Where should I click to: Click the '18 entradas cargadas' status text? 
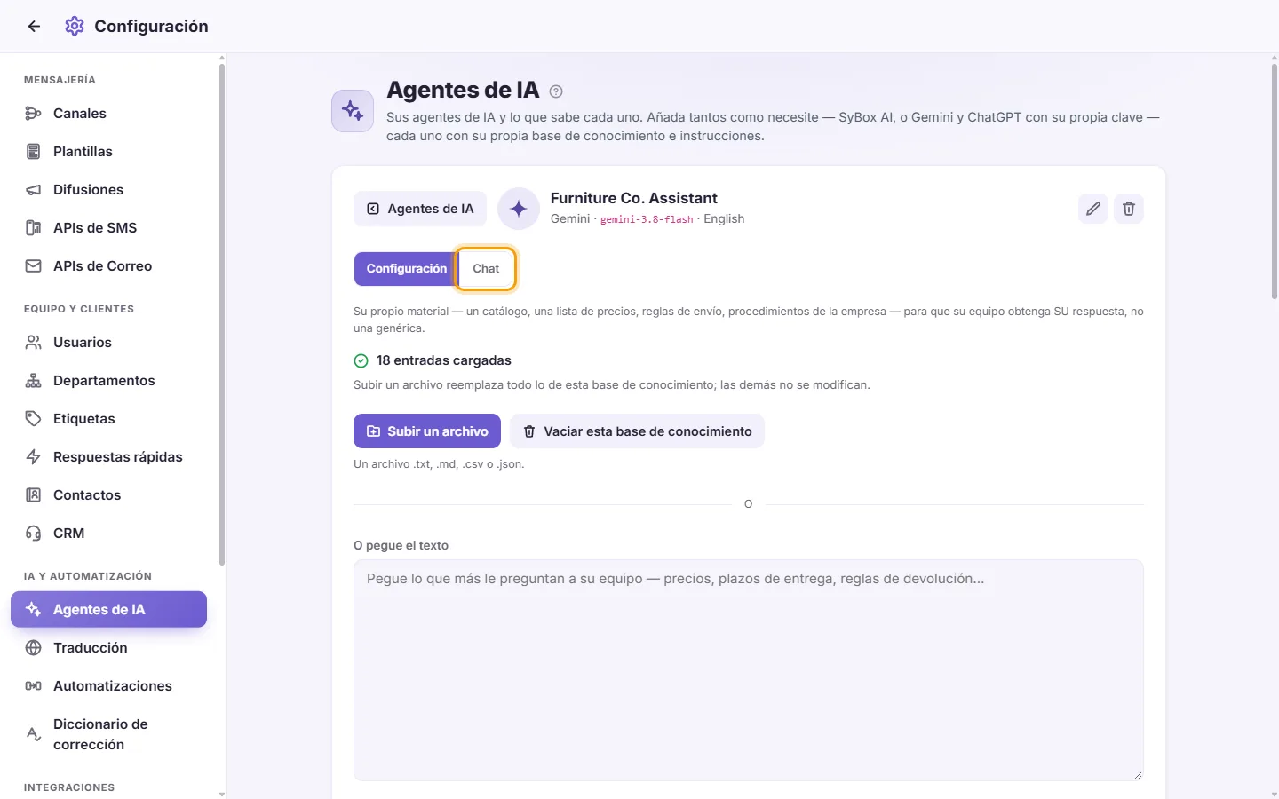444,360
